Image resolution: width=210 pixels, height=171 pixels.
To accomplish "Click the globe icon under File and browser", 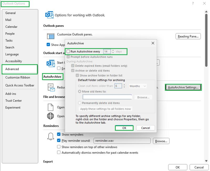I will click(50, 116).
